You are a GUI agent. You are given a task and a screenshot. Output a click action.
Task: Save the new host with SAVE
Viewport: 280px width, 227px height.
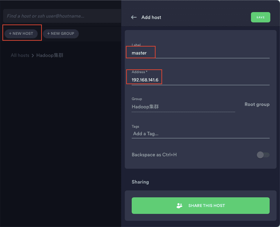tap(260, 17)
